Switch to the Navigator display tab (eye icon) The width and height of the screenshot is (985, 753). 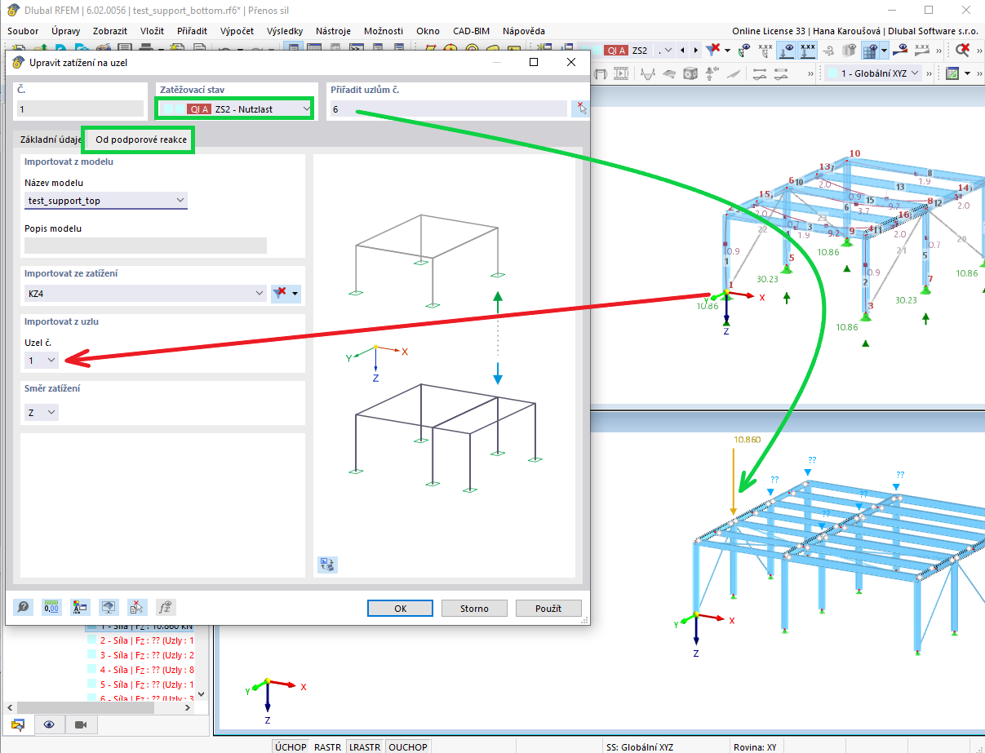pyautogui.click(x=50, y=724)
